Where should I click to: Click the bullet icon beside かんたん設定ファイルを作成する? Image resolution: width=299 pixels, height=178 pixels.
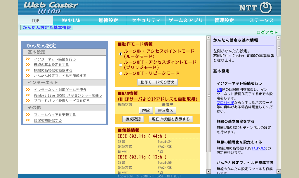(28, 76)
